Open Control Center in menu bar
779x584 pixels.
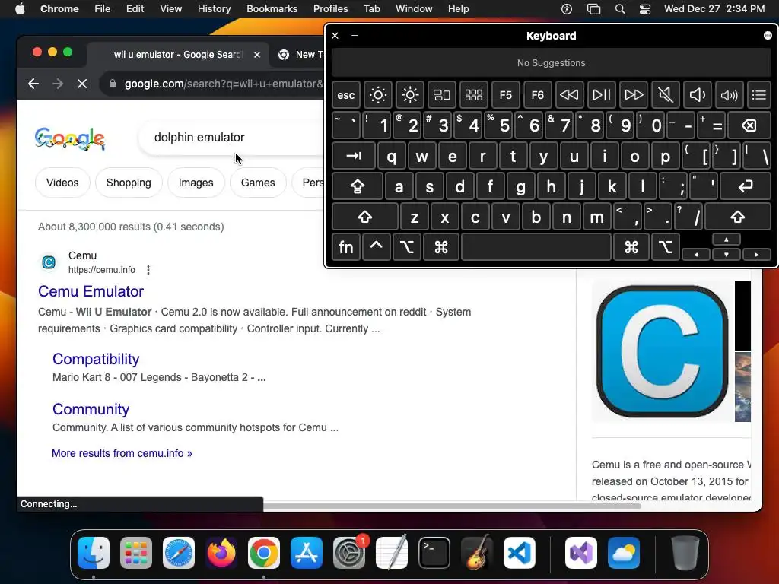[645, 9]
